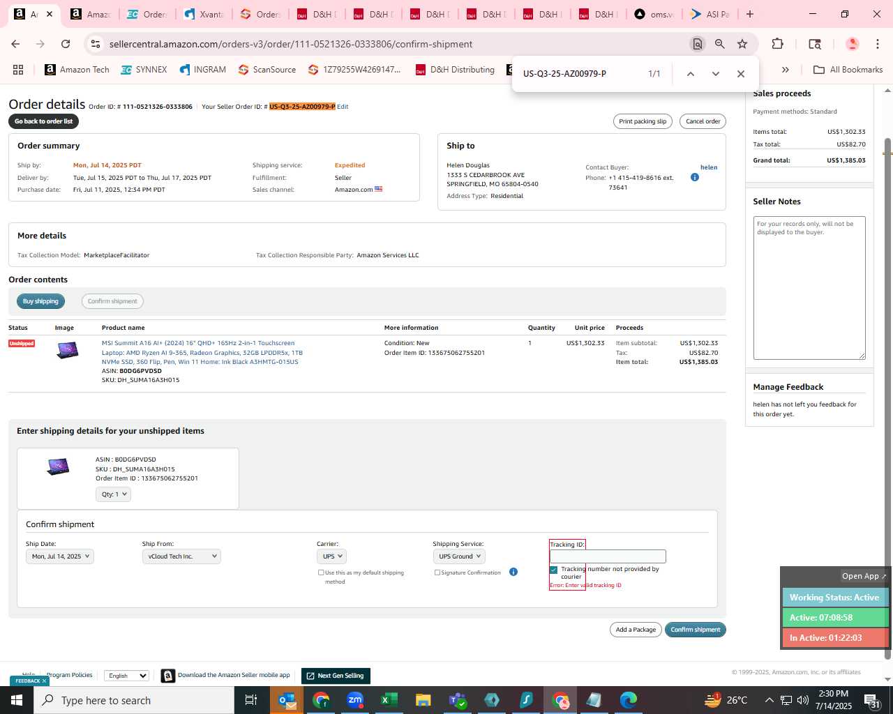The height and width of the screenshot is (714, 893).
Task: Open Zoom from the taskbar
Action: [355, 700]
